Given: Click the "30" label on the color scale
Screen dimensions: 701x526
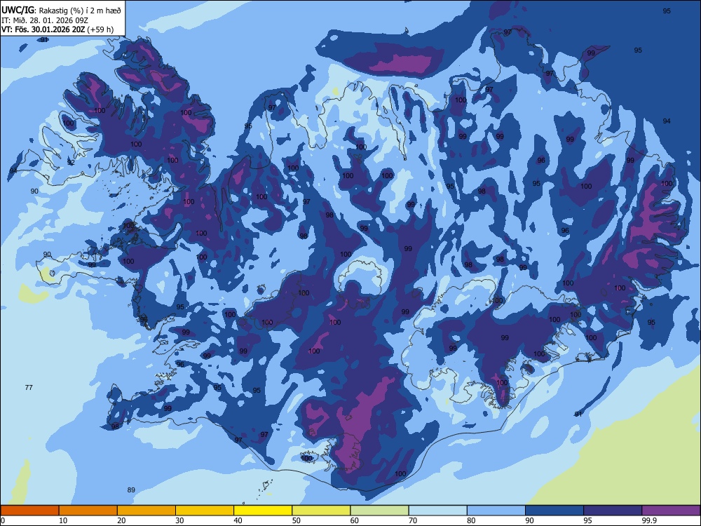Looking at the screenshot, I should [x=179, y=520].
